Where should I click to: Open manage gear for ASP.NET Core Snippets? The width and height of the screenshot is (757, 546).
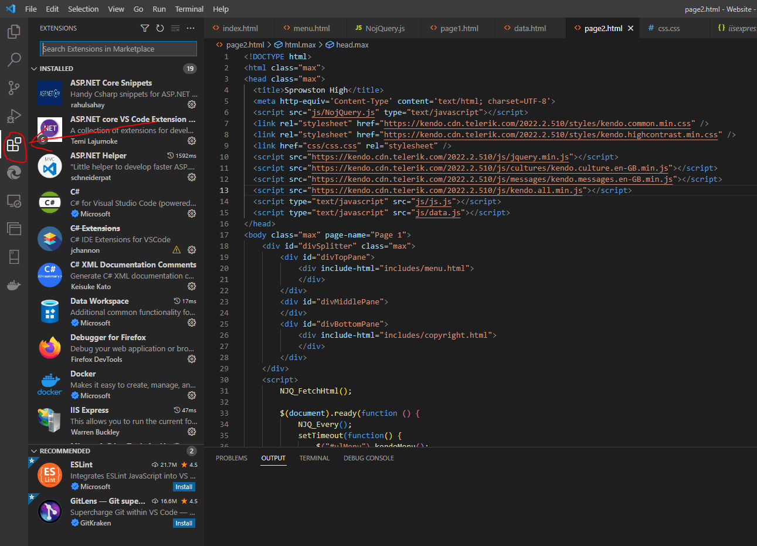pos(192,104)
